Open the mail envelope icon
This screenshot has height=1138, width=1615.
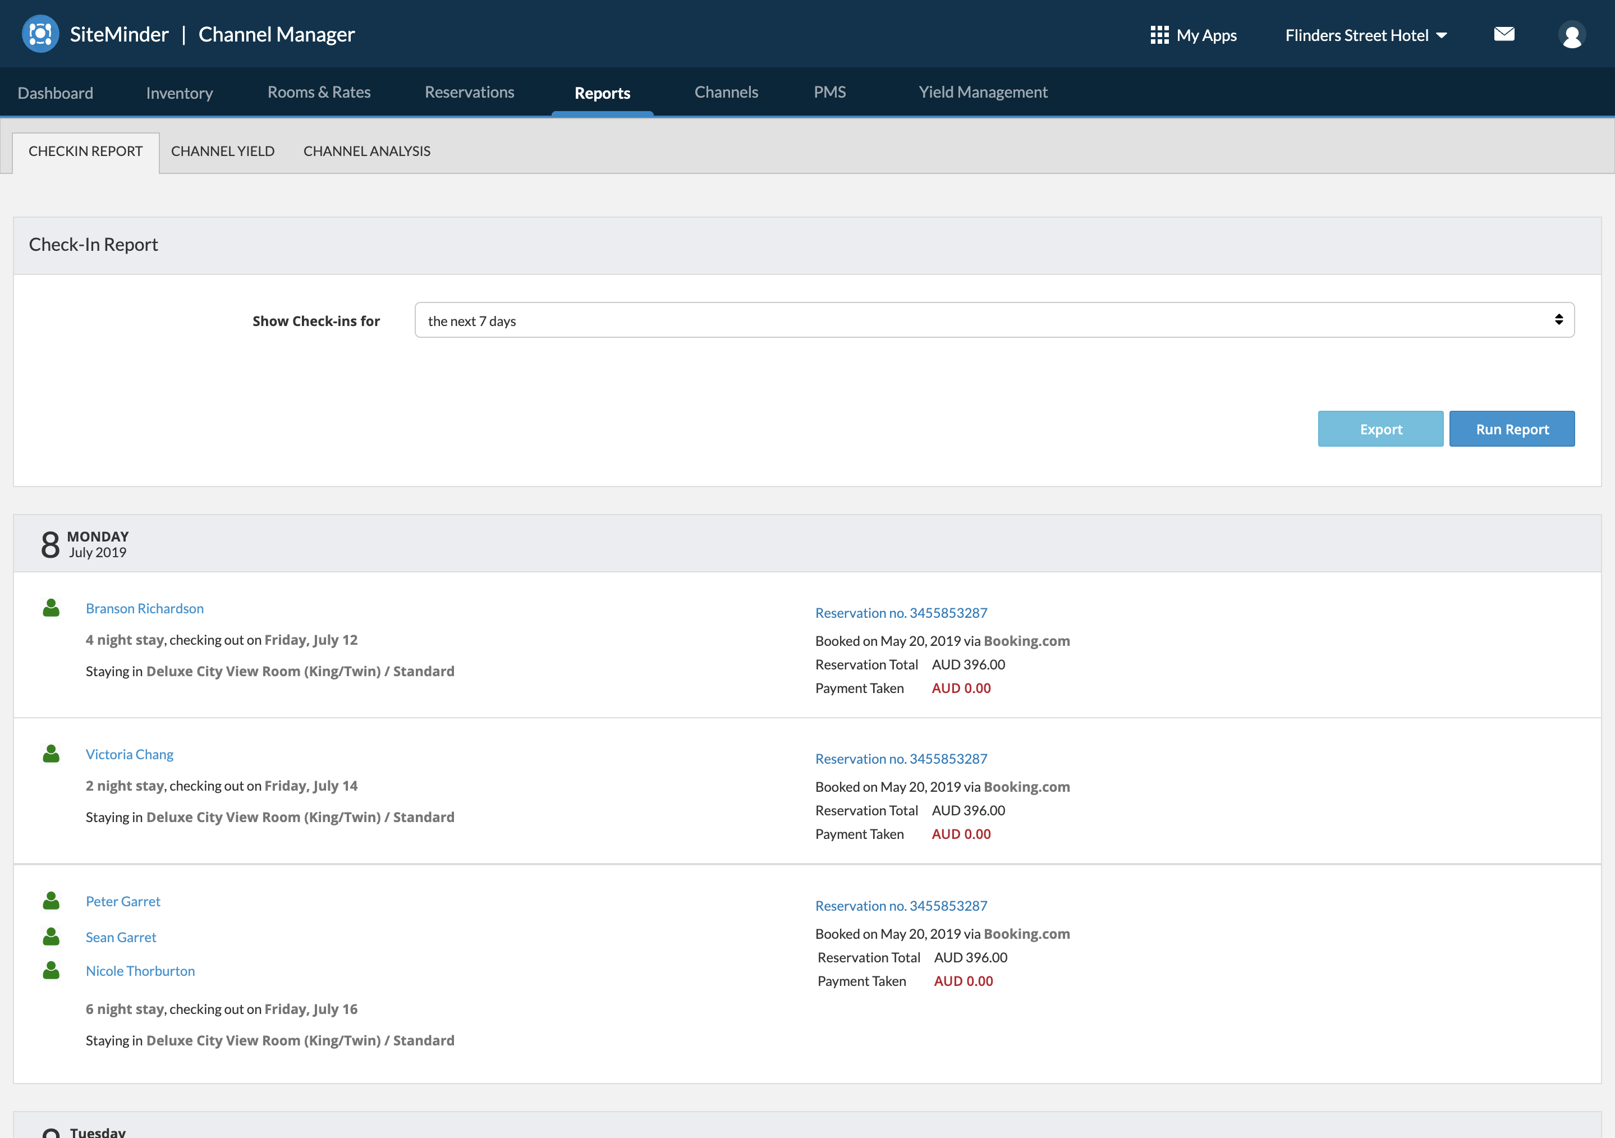coord(1504,34)
